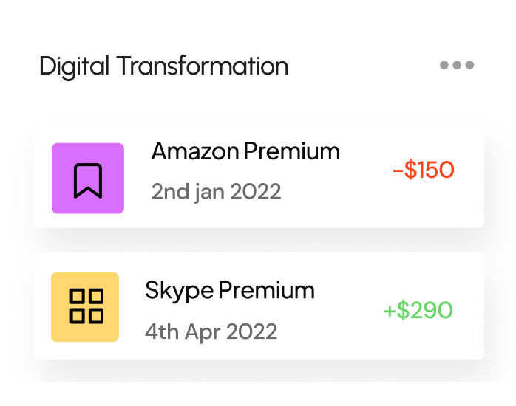Screen dimensions: 516x406
Task: Click the bookmark icon beside Amazon Premium
Action: point(88,179)
